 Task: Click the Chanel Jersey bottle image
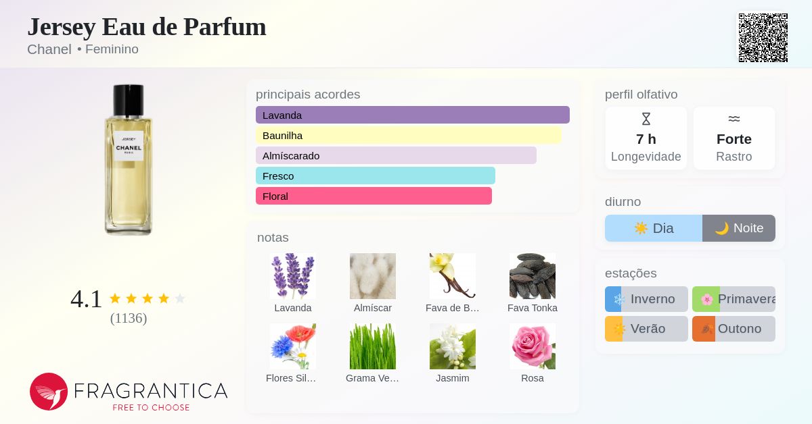[129, 159]
